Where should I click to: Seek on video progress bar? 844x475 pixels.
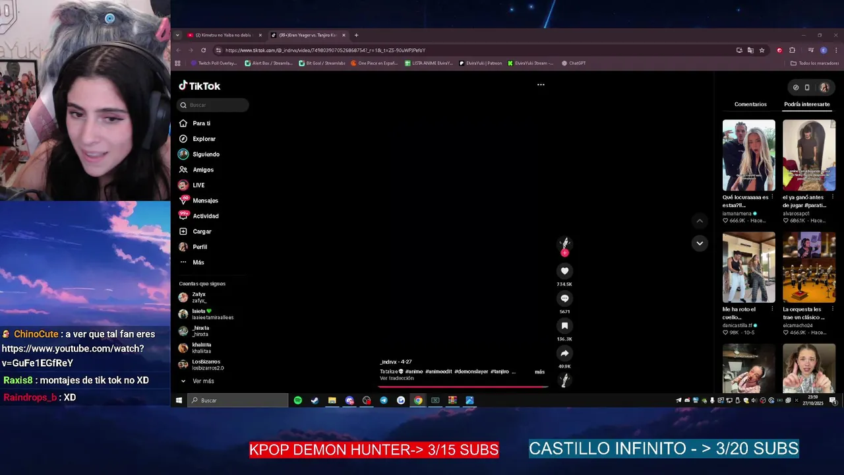coord(464,387)
